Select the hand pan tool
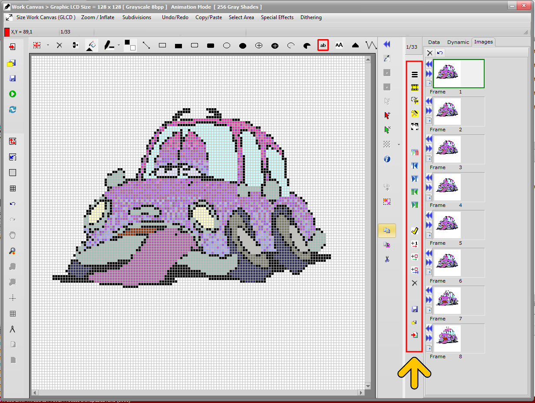535x403 pixels. tap(13, 235)
